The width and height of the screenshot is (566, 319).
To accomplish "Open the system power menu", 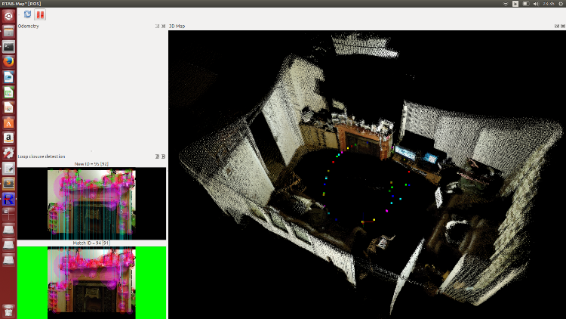I will [x=559, y=4].
